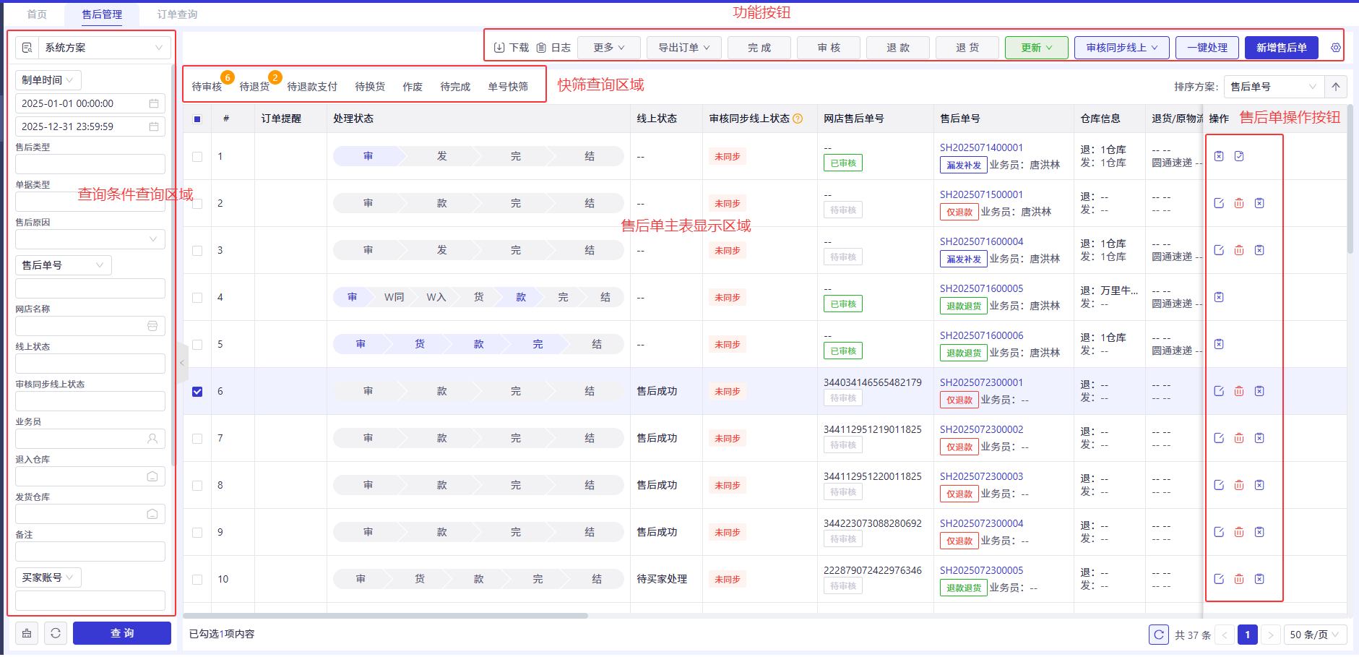
Task: Click the reset icon beside 查询
Action: (56, 633)
